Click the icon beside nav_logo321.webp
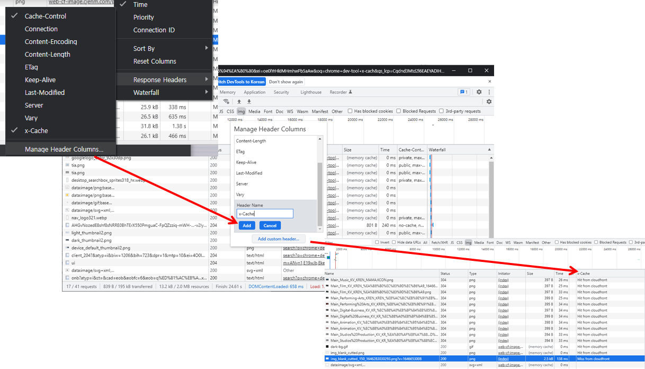The image size is (645, 369). (67, 218)
